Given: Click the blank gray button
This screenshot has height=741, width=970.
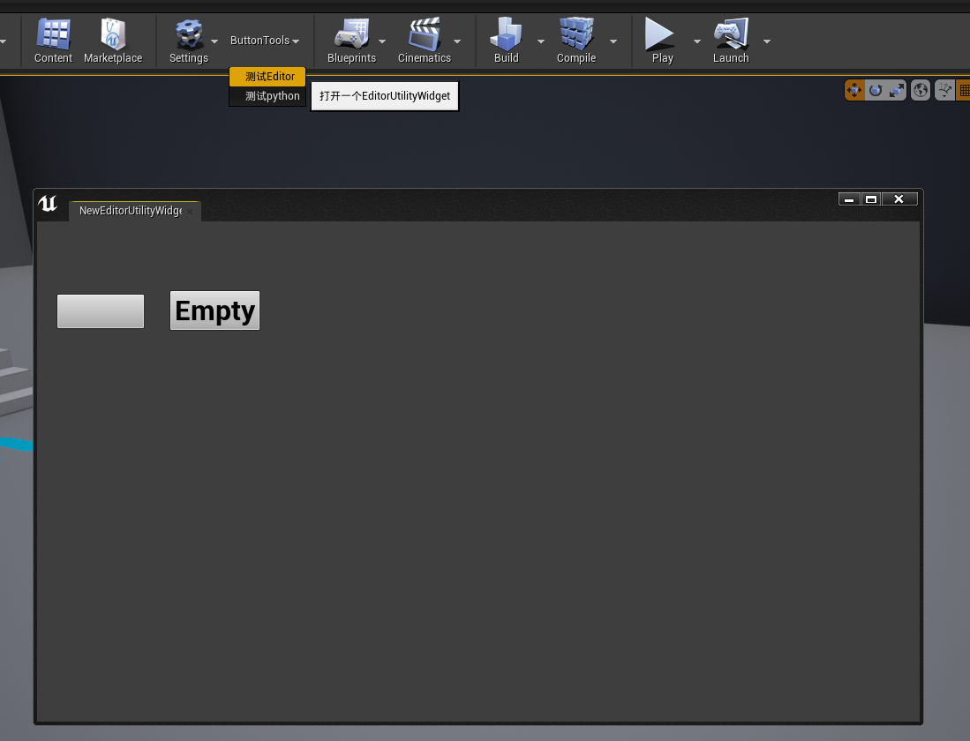Looking at the screenshot, I should click(101, 311).
